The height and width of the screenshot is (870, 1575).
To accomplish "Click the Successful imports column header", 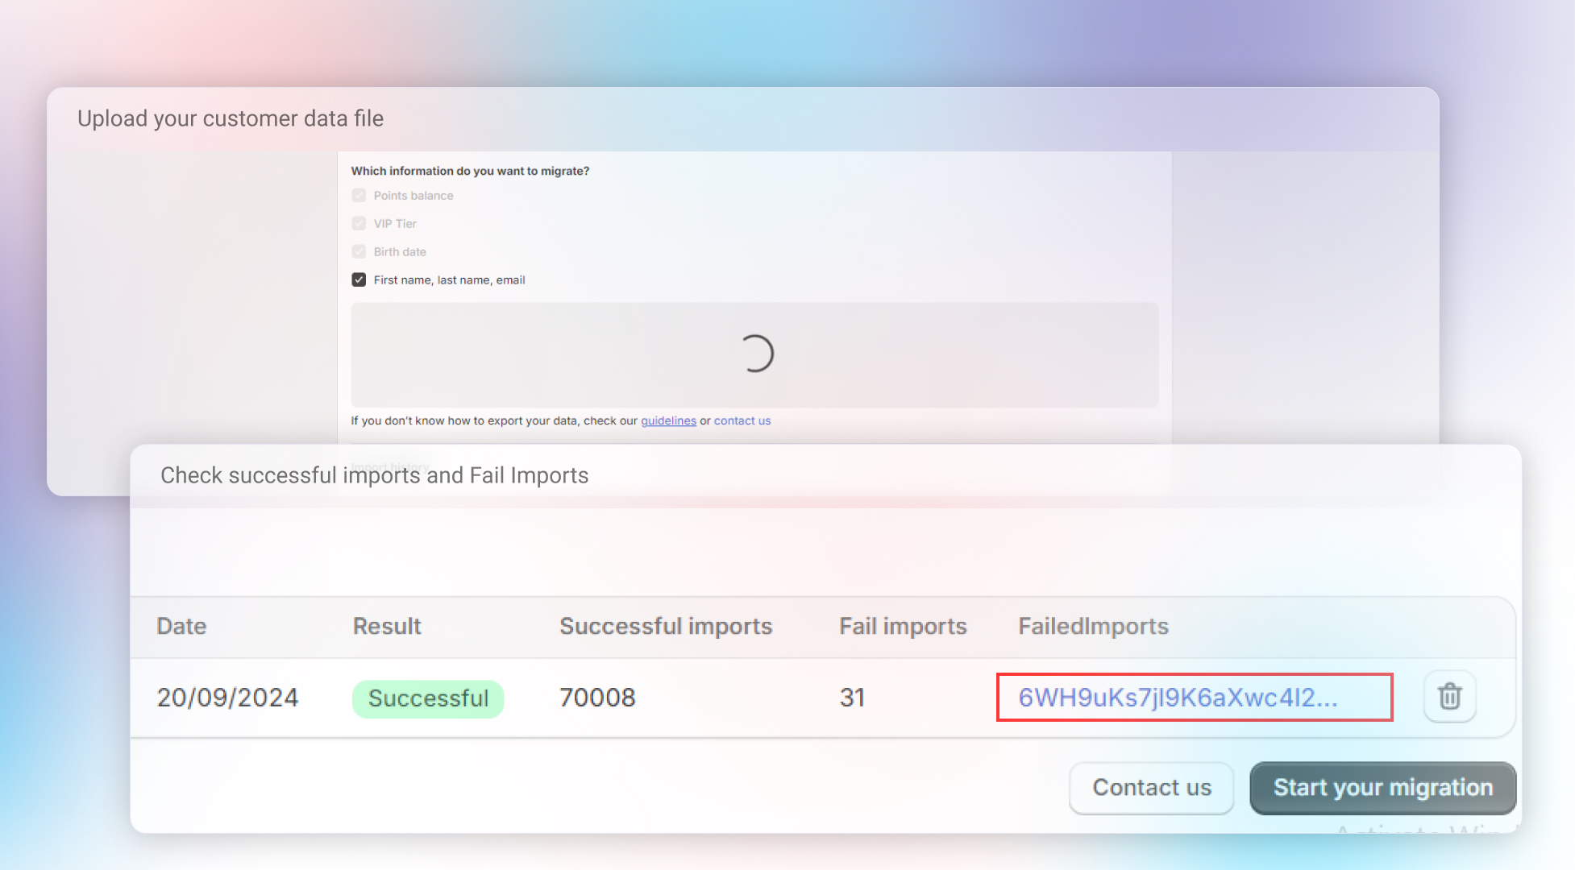I will (x=666, y=626).
